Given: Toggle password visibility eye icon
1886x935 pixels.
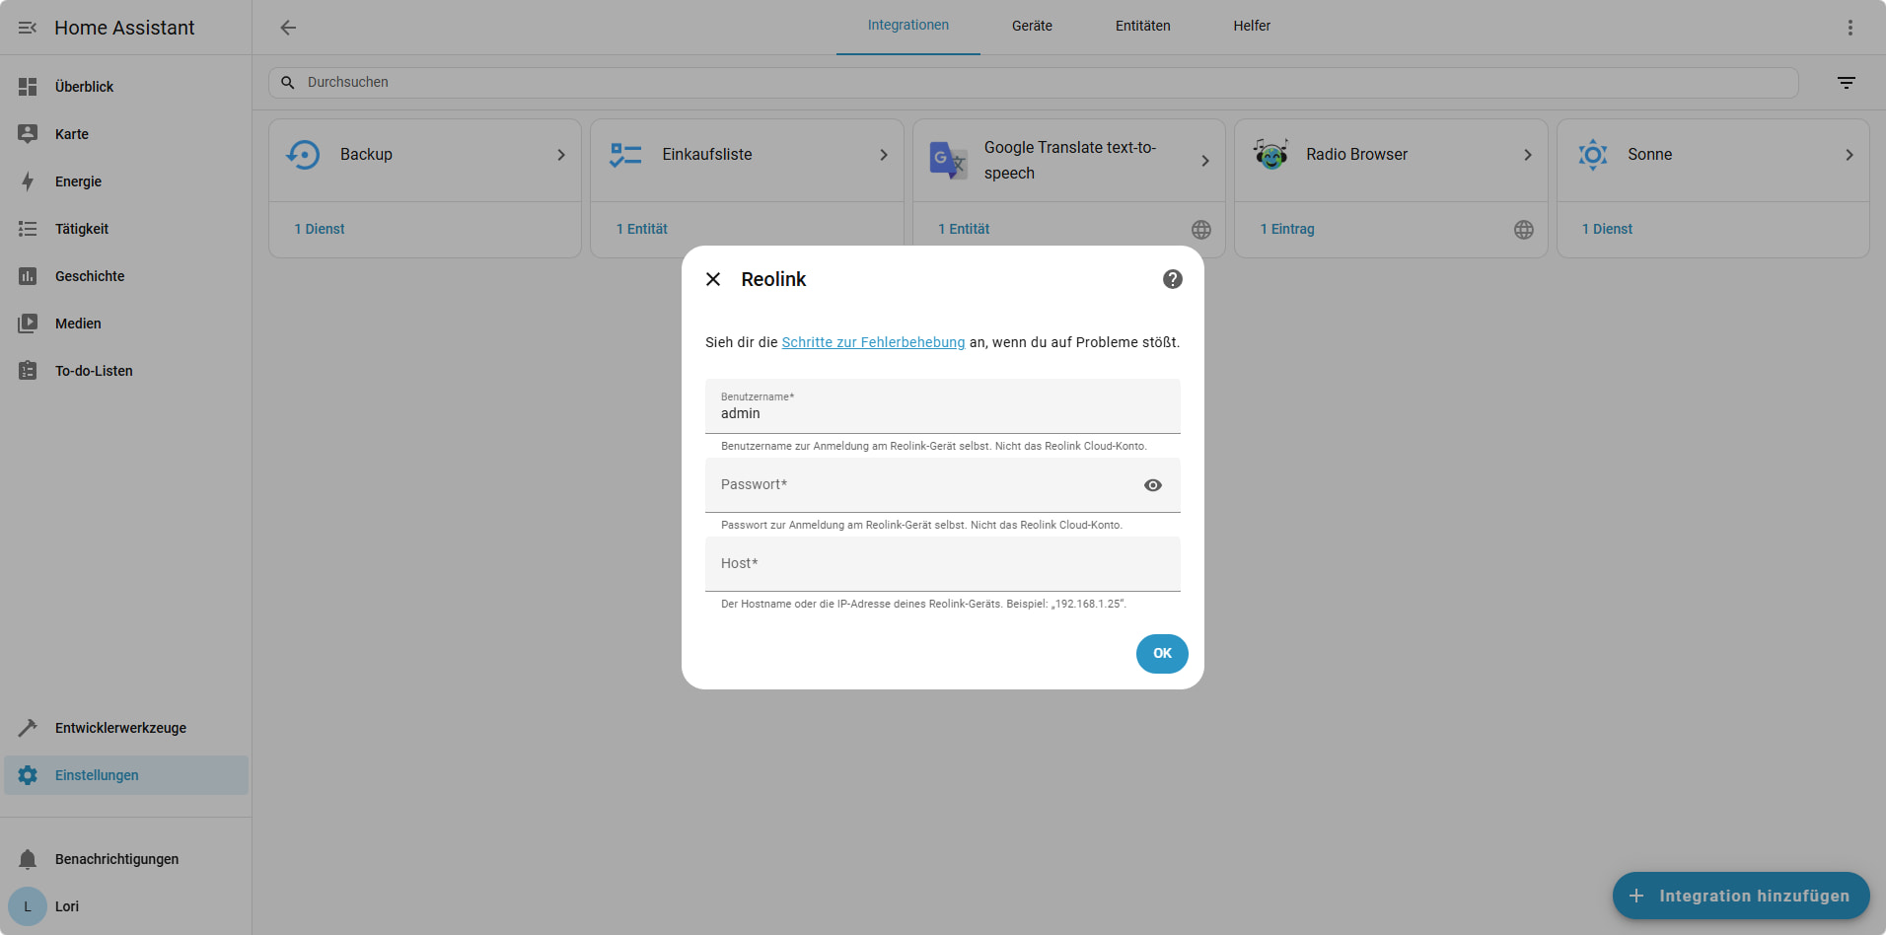Looking at the screenshot, I should (x=1153, y=485).
